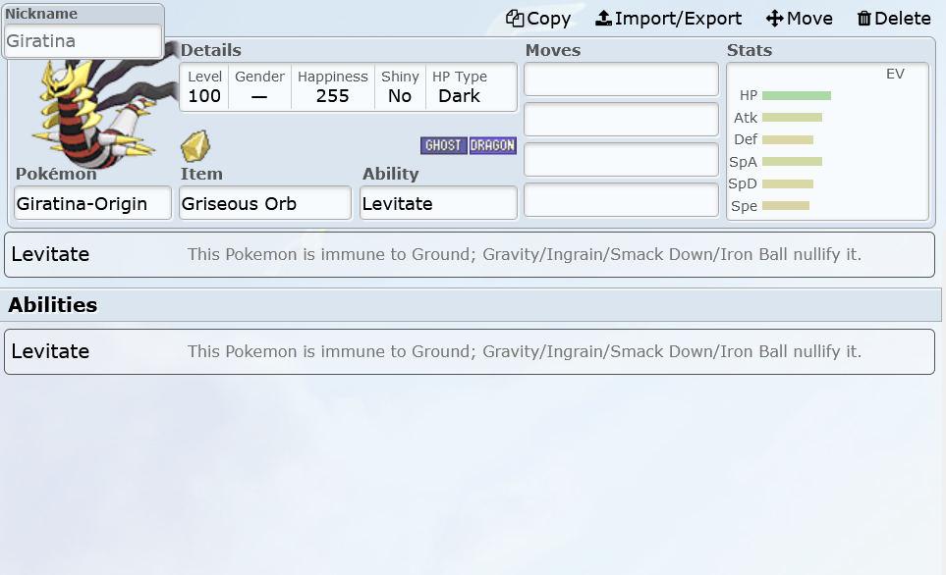Click the Import/Export upload icon
Viewport: 946px width, 575px height.
[603, 19]
